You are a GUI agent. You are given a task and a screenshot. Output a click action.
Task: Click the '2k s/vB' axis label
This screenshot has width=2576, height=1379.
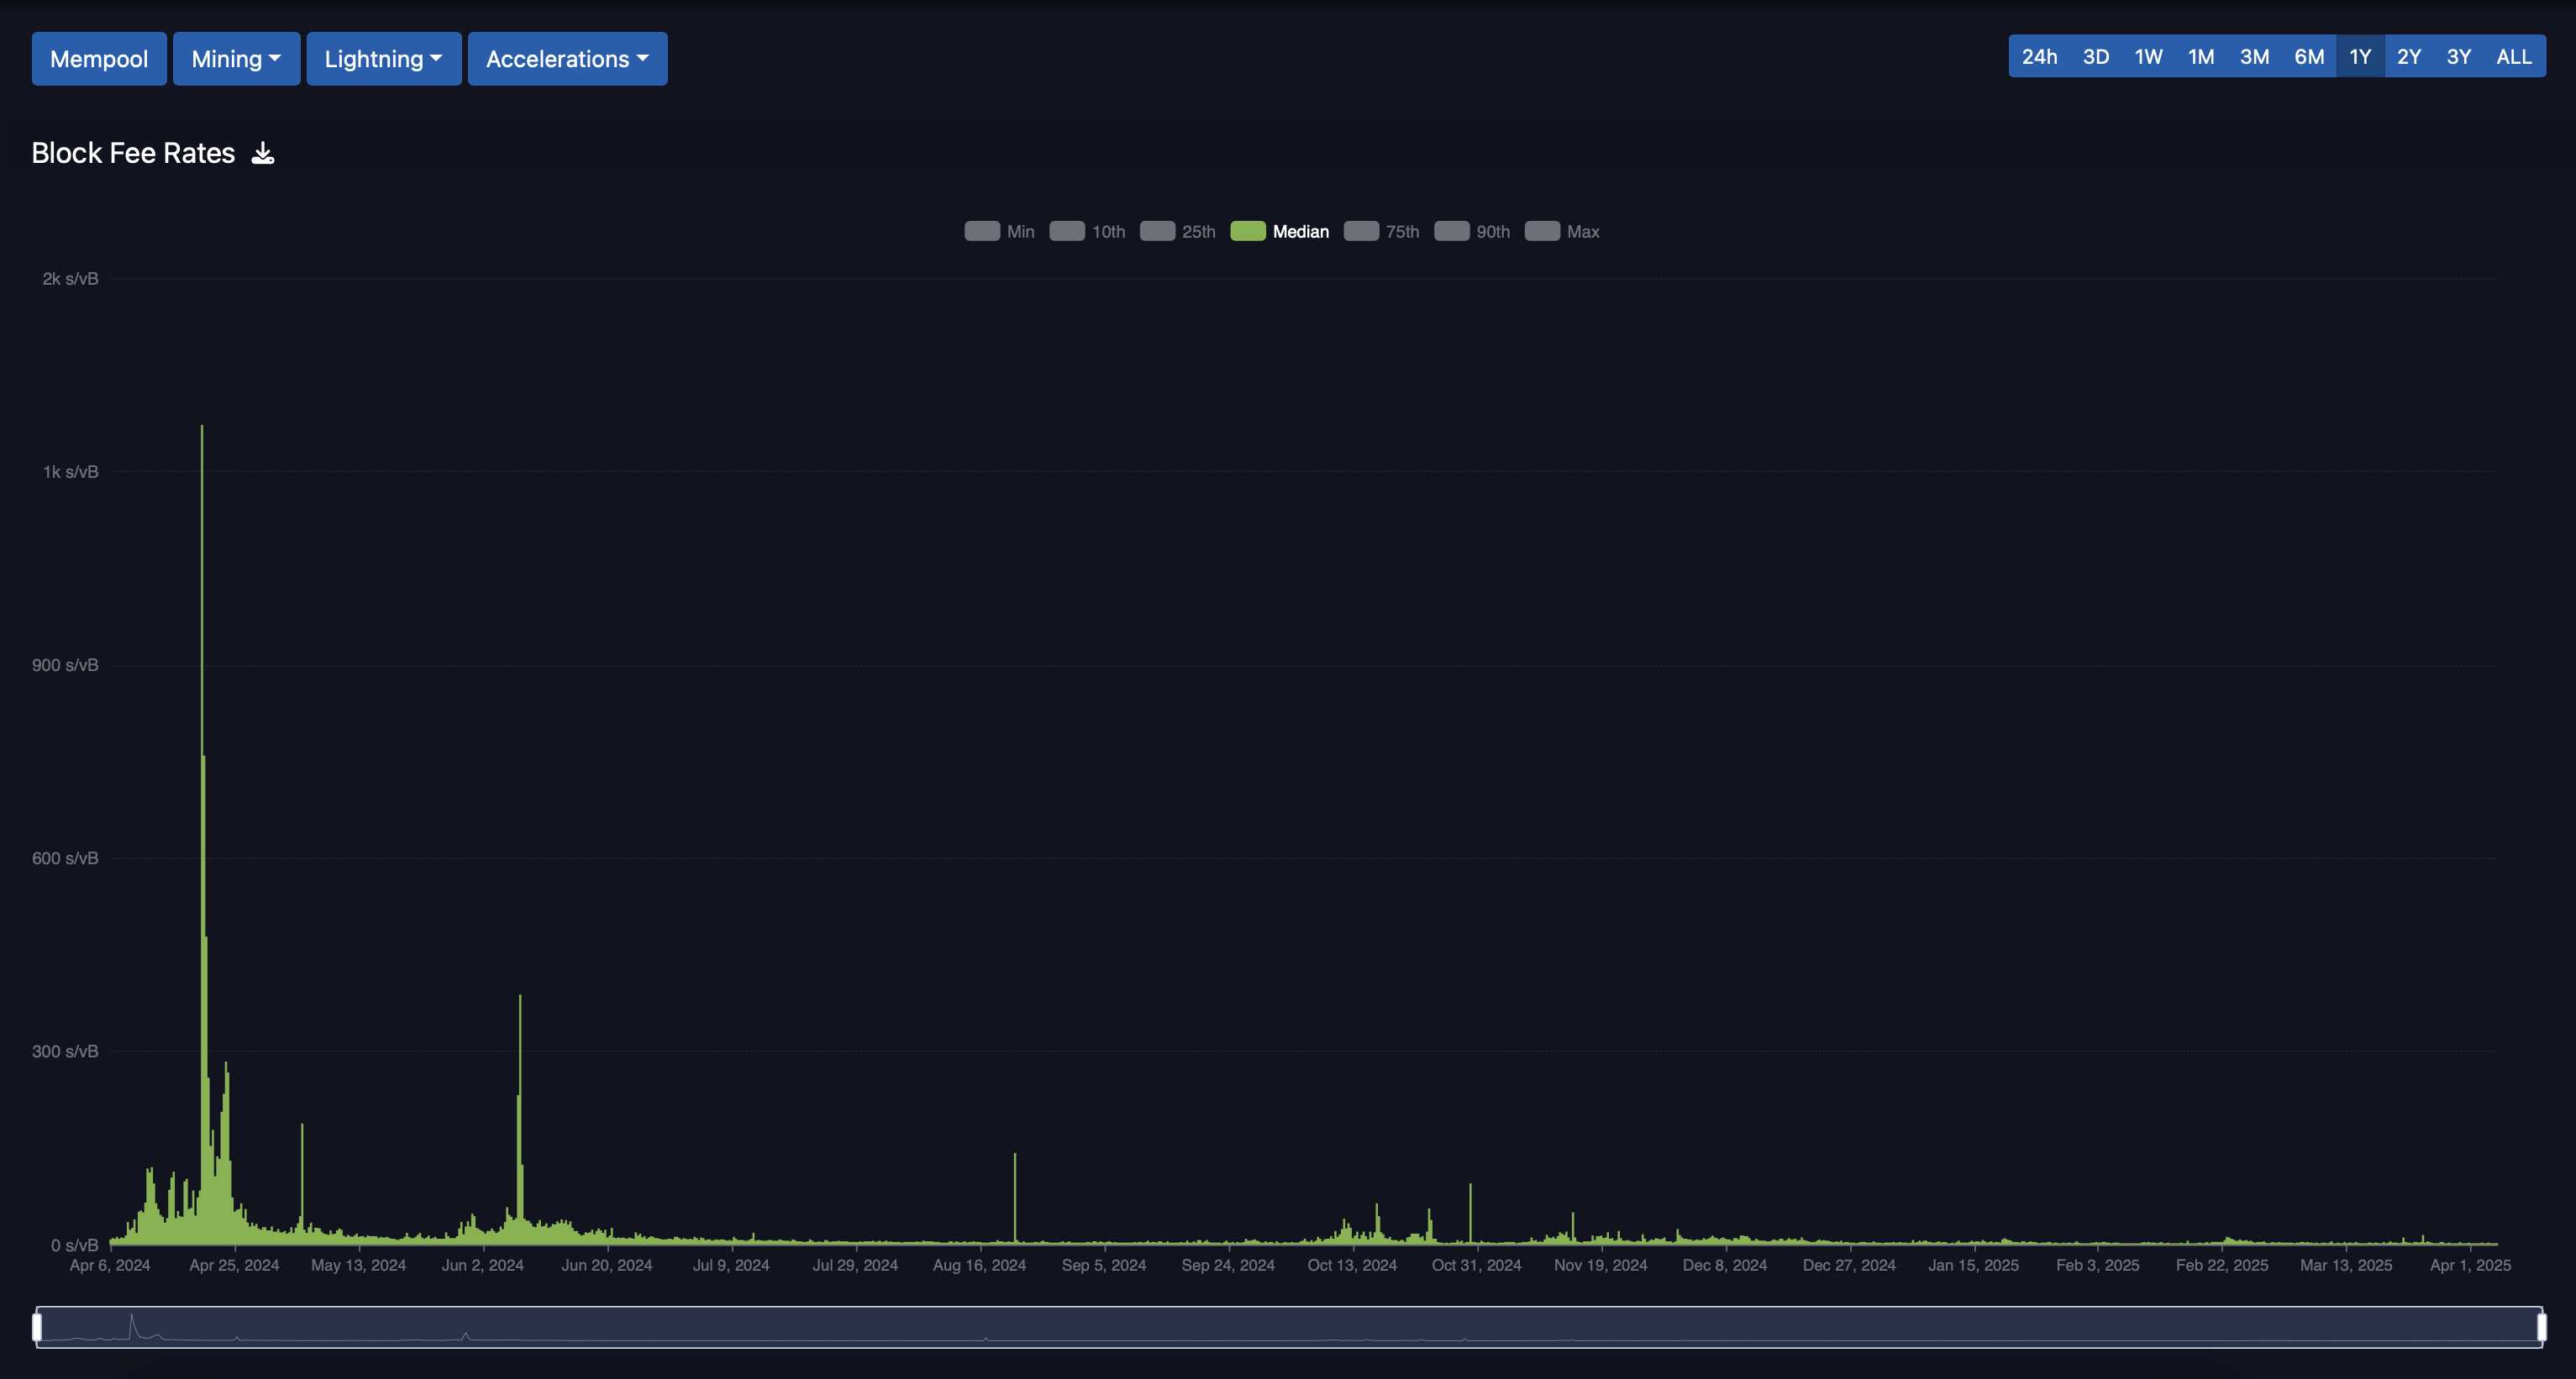tap(70, 279)
